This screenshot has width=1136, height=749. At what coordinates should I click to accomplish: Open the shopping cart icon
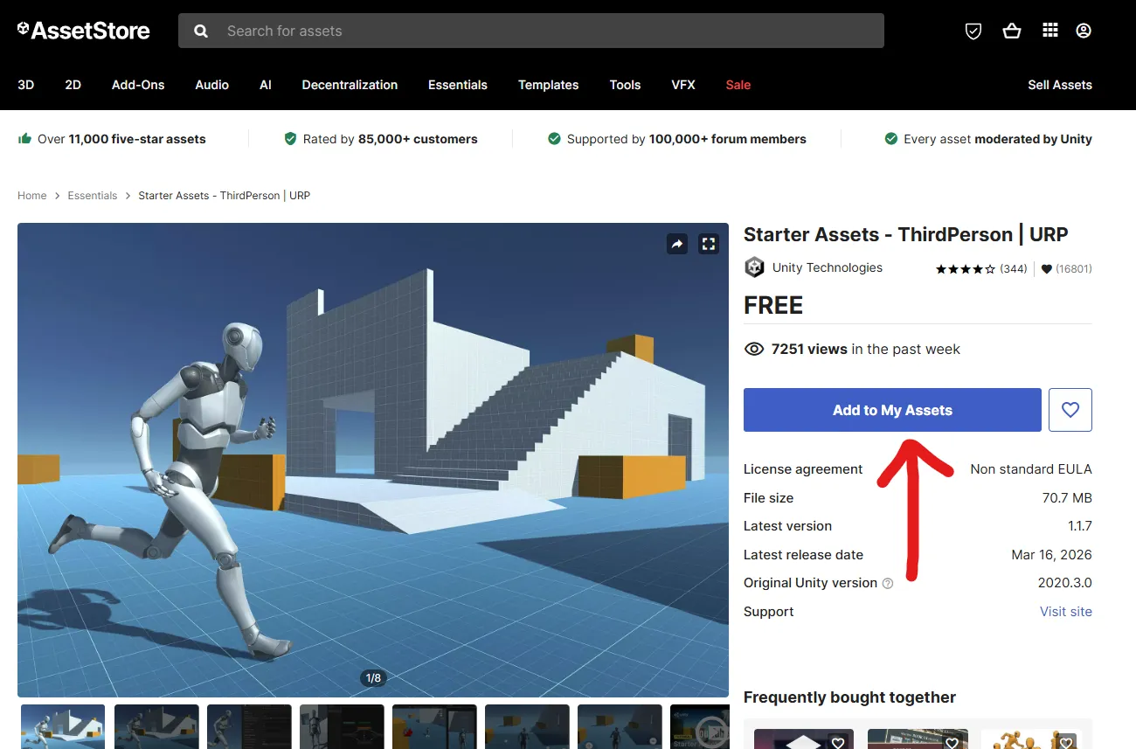[x=1012, y=31]
